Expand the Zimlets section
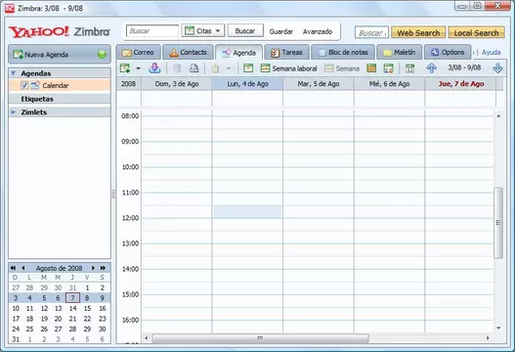 [13, 112]
